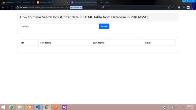196x110 pixels.
Task: Open XAMPP from the taskbar
Action: (29, 107)
